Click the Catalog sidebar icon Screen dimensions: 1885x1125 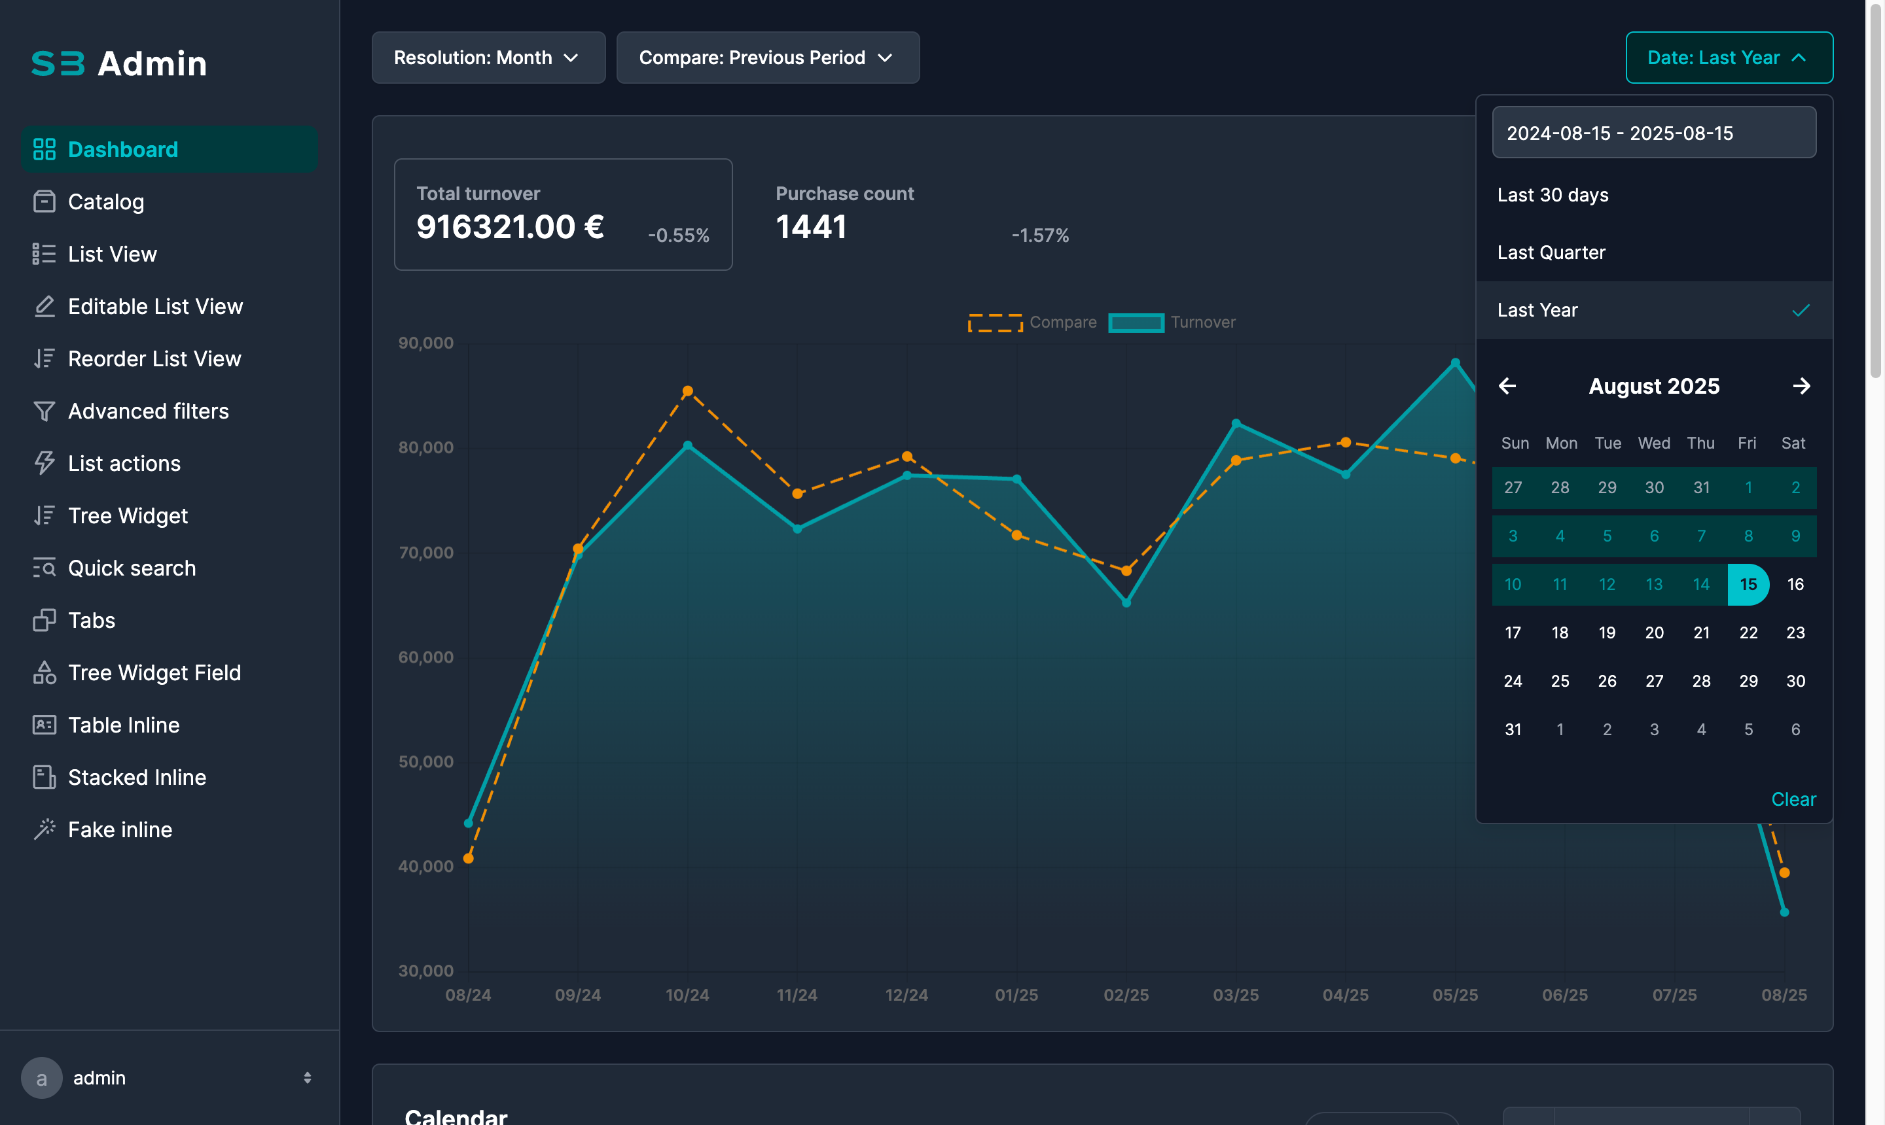coord(44,201)
